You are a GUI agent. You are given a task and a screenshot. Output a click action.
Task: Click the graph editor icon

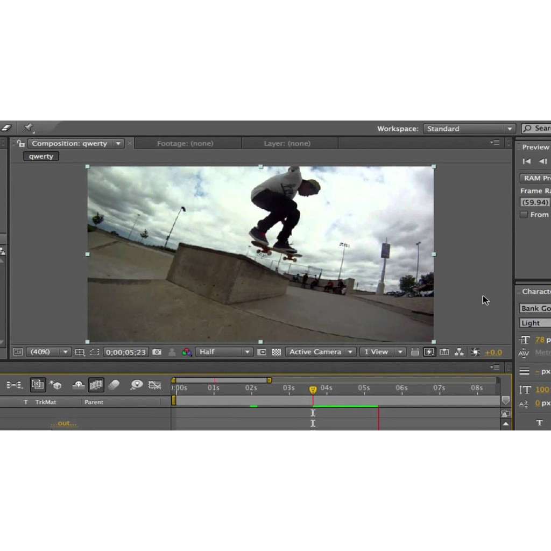click(155, 385)
